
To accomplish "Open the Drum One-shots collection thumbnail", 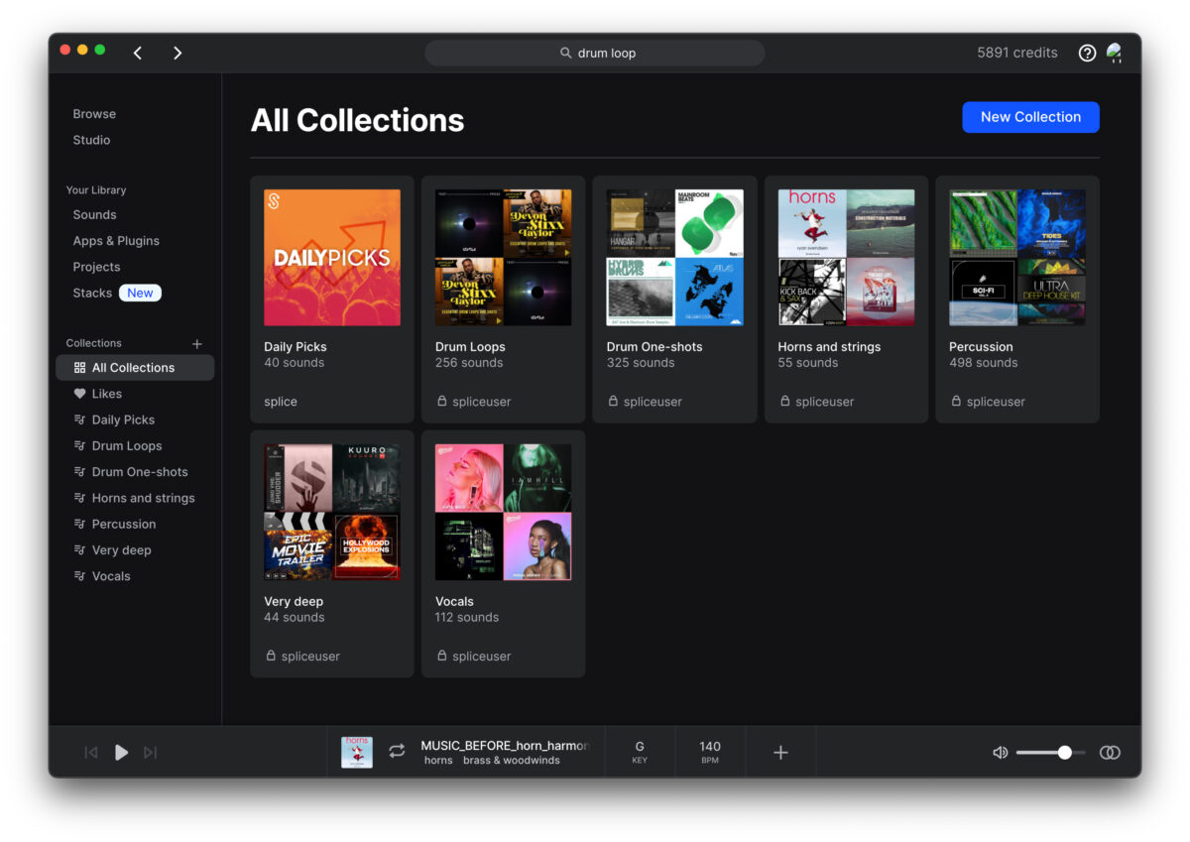I will click(674, 256).
